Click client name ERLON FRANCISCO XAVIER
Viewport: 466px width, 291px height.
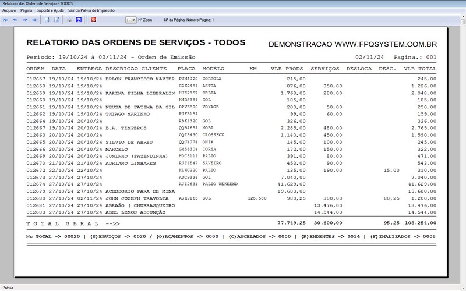(x=140, y=79)
